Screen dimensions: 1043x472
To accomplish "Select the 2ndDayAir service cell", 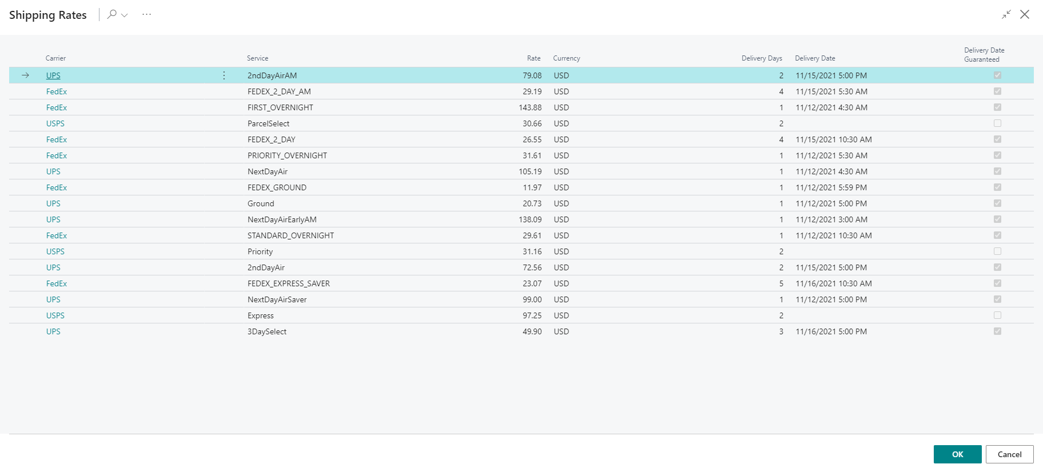I will 266,267.
